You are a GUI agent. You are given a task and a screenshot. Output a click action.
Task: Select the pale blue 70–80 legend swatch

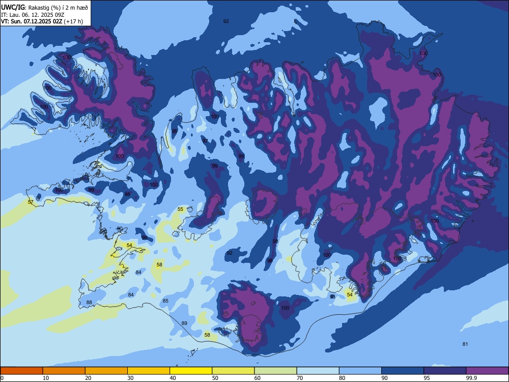(318, 371)
